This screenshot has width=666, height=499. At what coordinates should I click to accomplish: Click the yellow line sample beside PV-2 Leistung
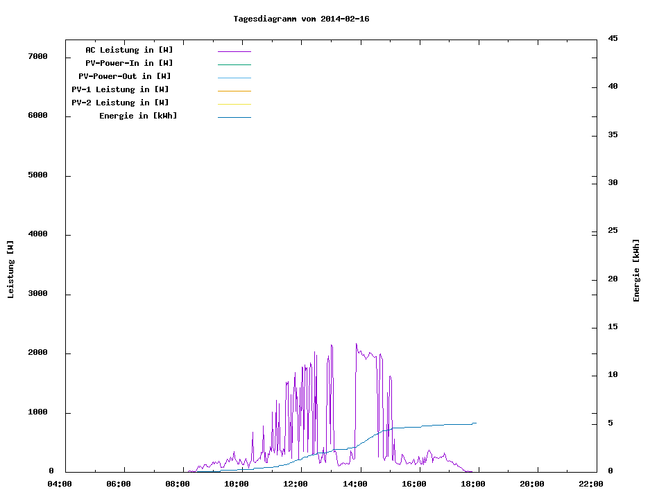(234, 104)
